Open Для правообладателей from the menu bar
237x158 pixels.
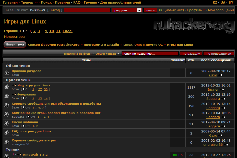pos(121,2)
